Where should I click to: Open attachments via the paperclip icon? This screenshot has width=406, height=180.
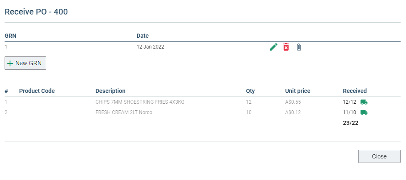click(x=299, y=47)
